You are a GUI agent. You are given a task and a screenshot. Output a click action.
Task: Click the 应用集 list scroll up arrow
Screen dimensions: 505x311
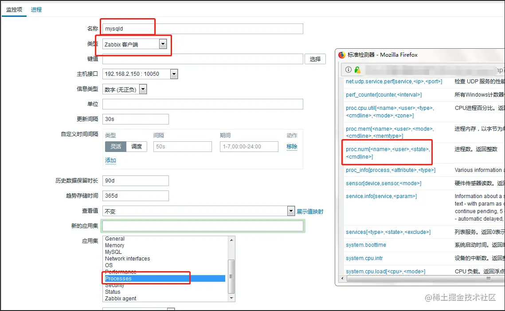tap(231, 240)
